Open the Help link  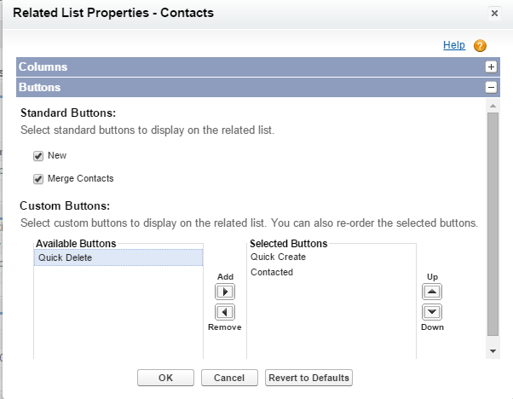pyautogui.click(x=454, y=45)
